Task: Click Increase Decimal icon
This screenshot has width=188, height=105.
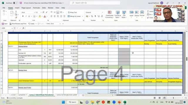Action: point(99,16)
